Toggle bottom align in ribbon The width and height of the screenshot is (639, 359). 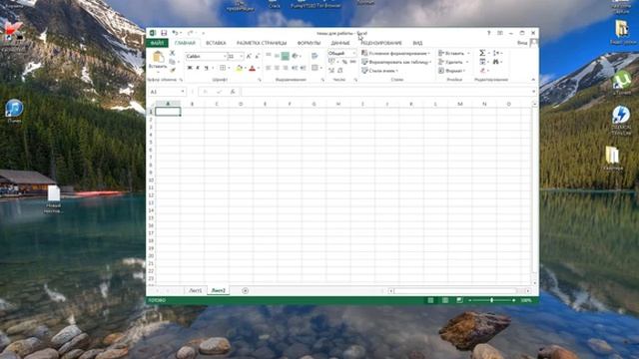[286, 56]
